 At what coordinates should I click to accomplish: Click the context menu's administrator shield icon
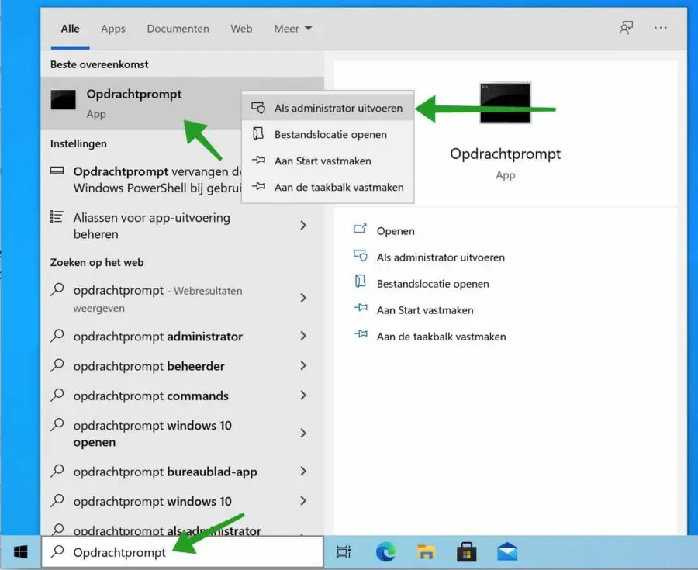(258, 108)
